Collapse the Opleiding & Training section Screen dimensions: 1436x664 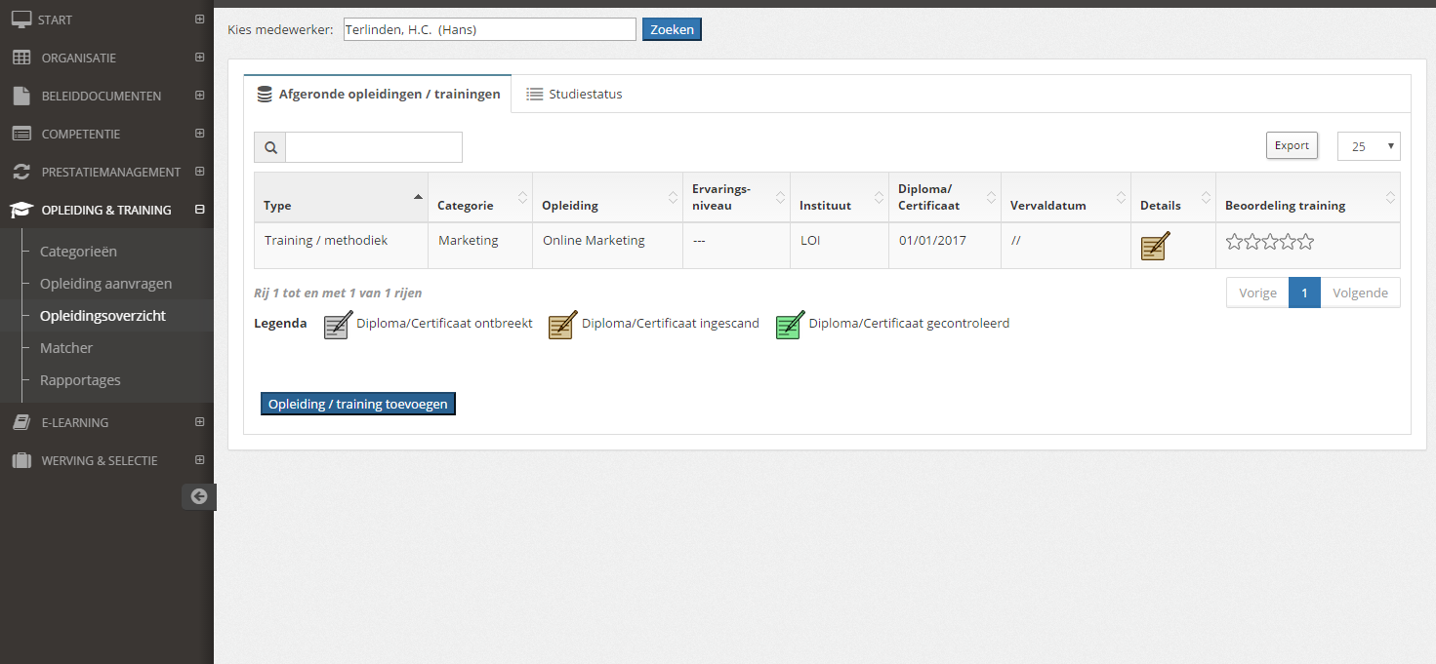pos(199,210)
